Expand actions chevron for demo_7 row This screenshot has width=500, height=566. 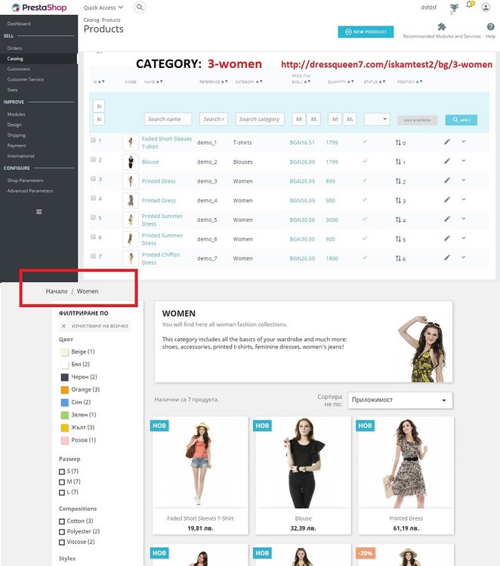point(464,257)
